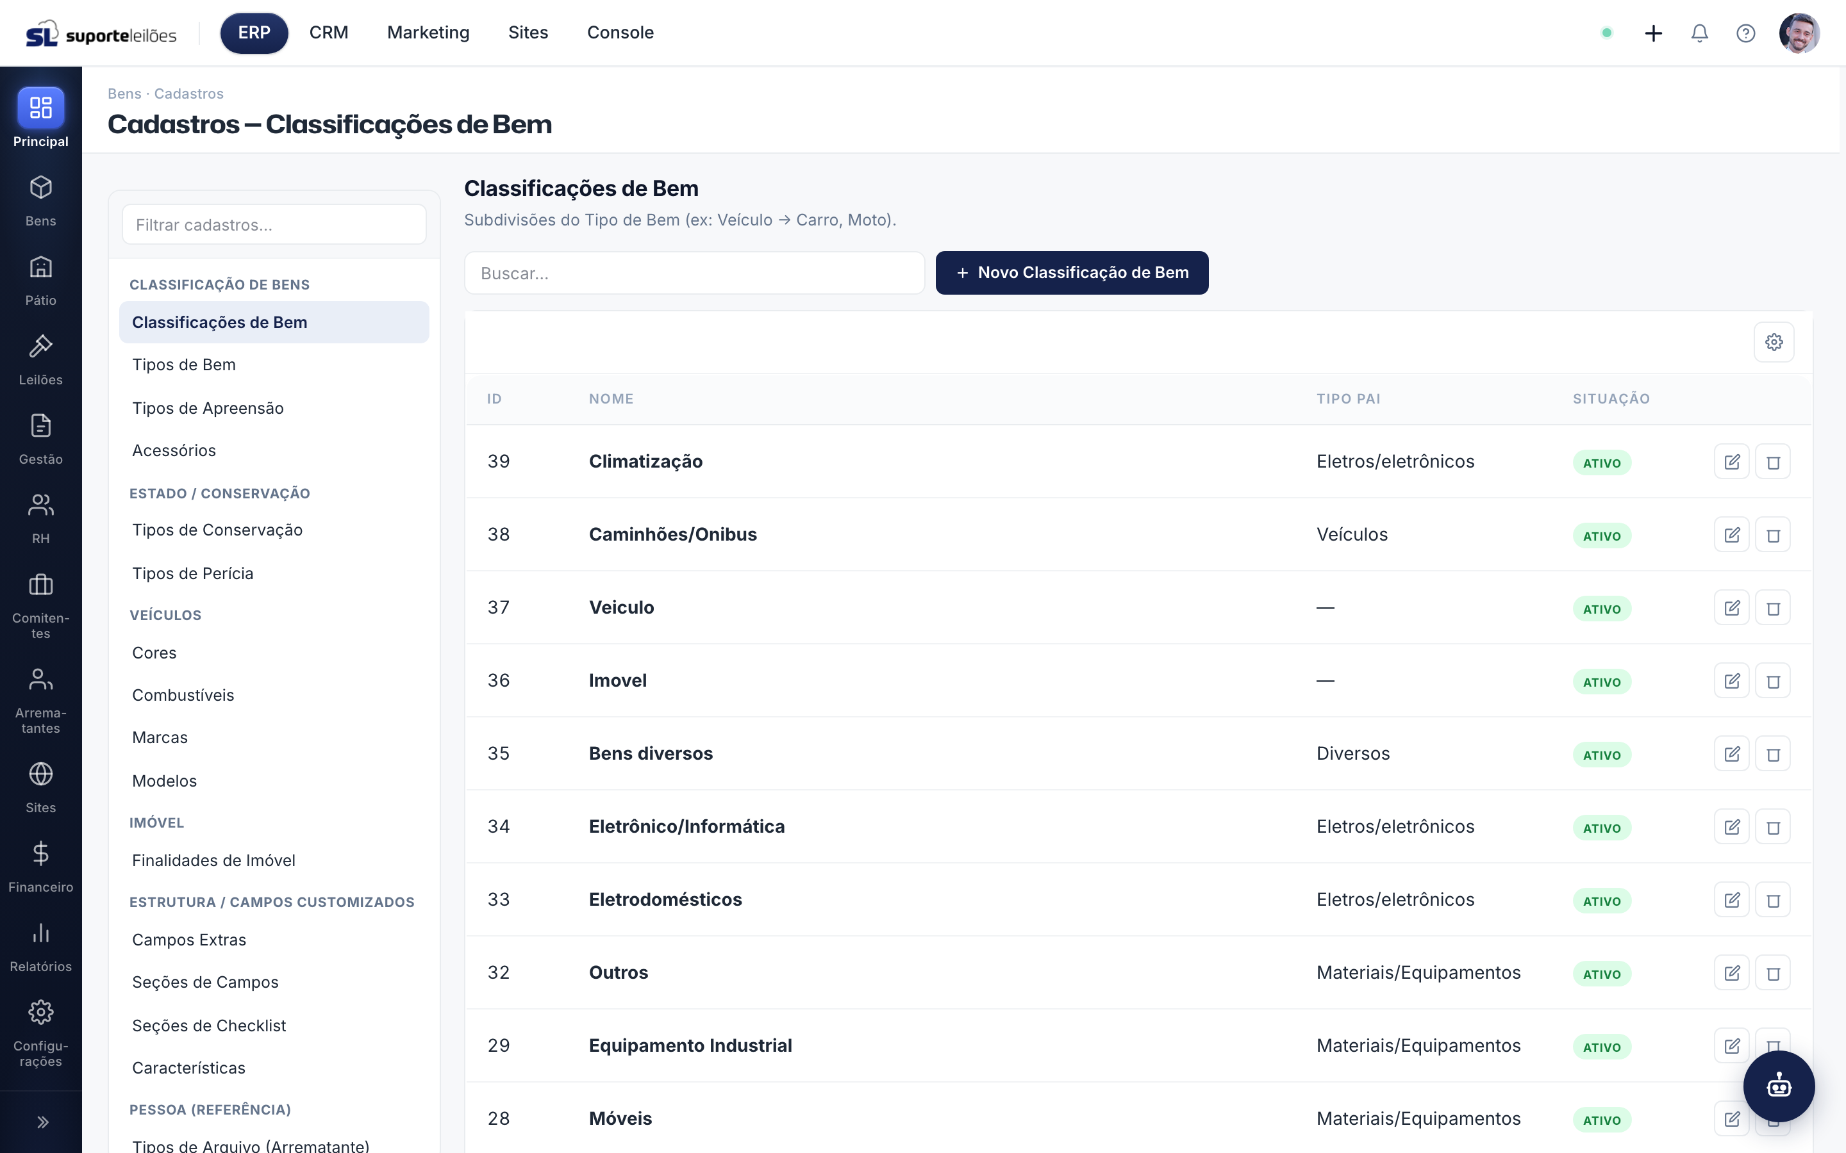Viewport: 1846px width, 1153px height.
Task: Sort by the ID column header
Action: pos(494,399)
